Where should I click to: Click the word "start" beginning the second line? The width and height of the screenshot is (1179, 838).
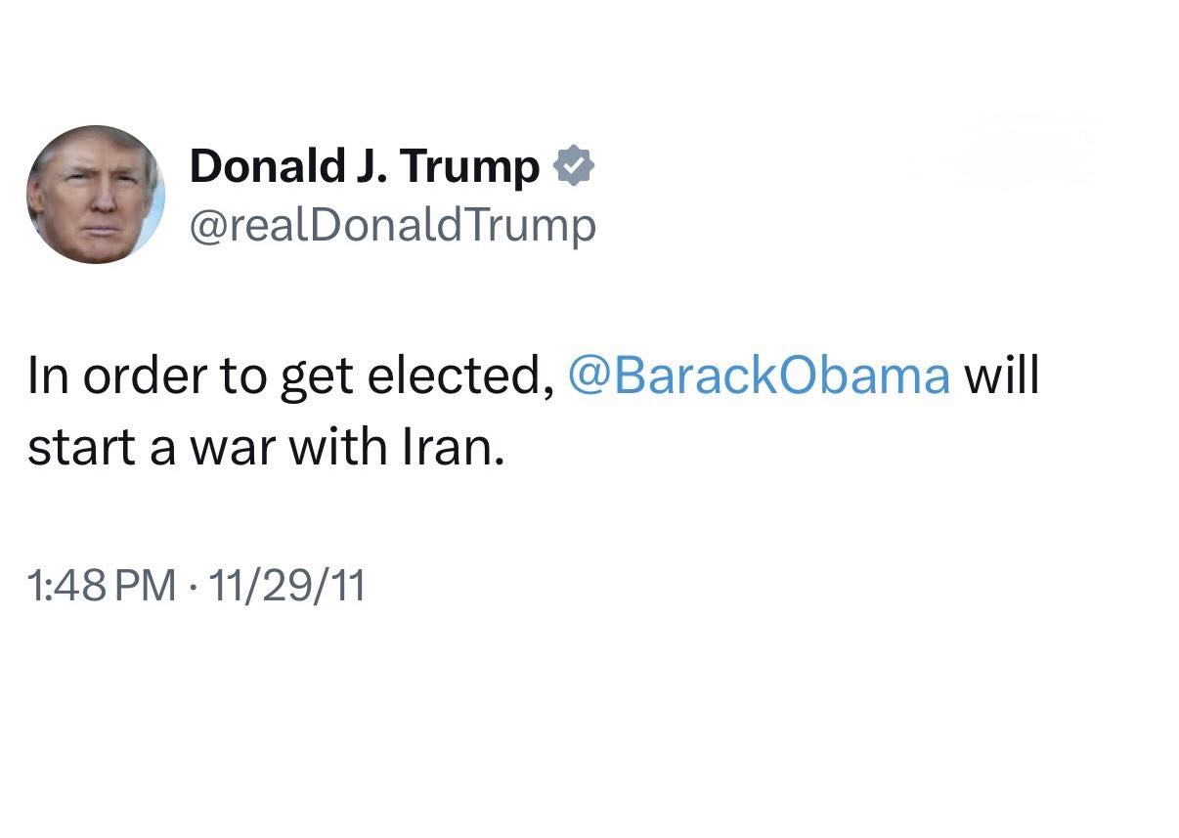(76, 446)
